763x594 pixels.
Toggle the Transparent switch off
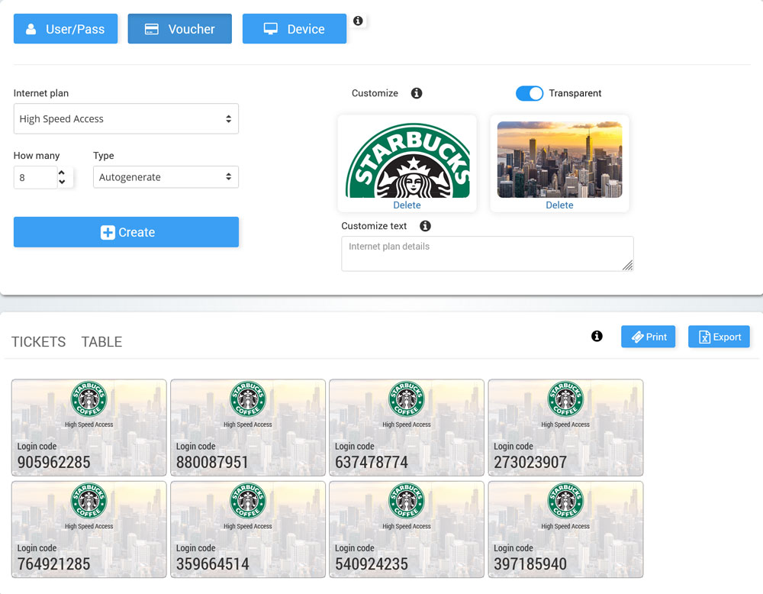[x=530, y=93]
